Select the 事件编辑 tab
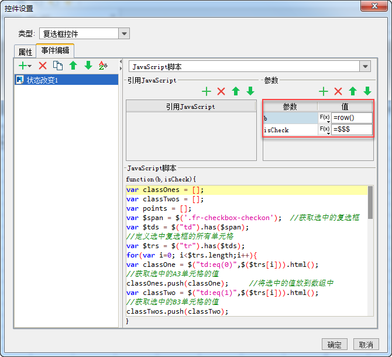This screenshot has height=357, width=392. pos(55,51)
